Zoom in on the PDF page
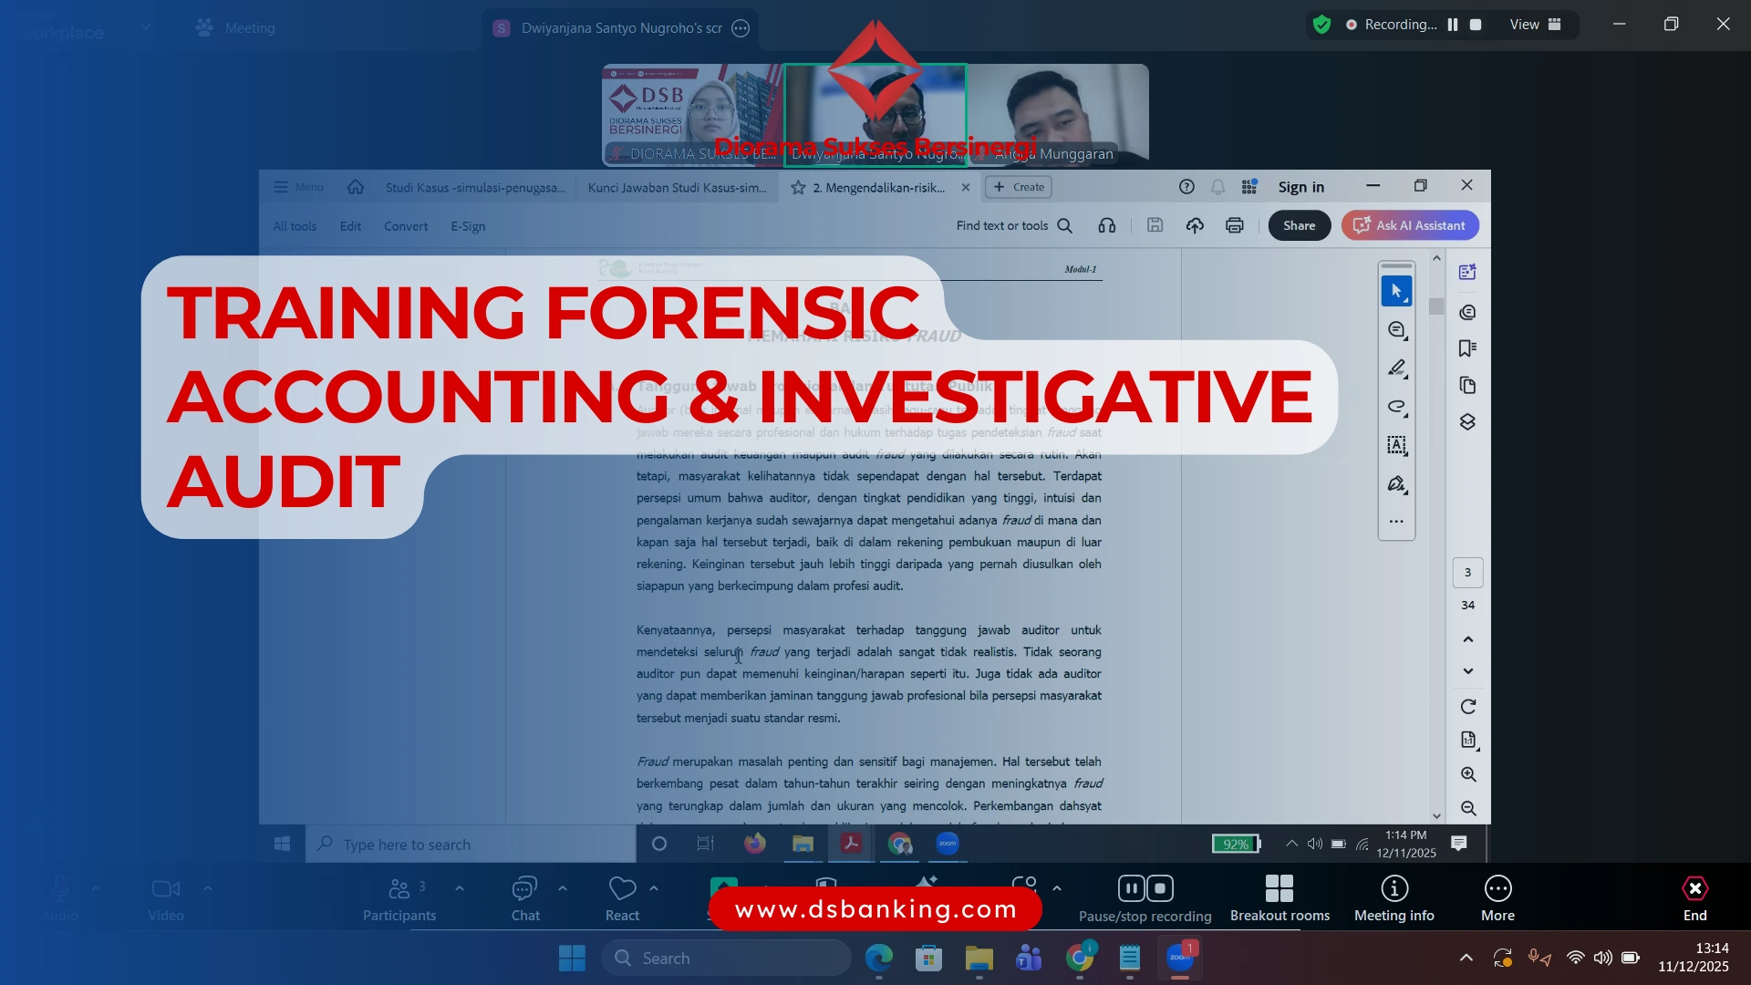The height and width of the screenshot is (985, 1751). coord(1469,774)
